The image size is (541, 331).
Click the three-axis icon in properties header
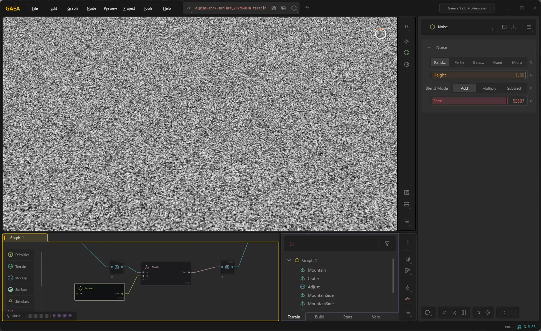[x=514, y=27]
